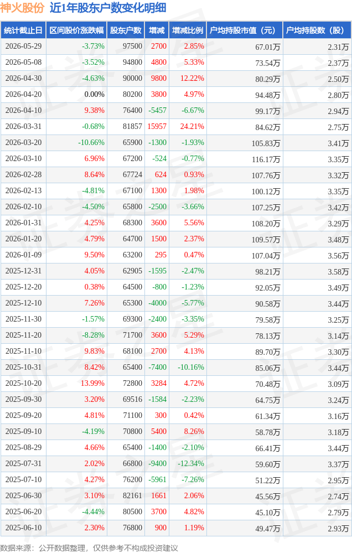This screenshot has height=553, width=352.
Task: Click the 近1年股东户数变化明细 heading
Action: [x=108, y=8]
